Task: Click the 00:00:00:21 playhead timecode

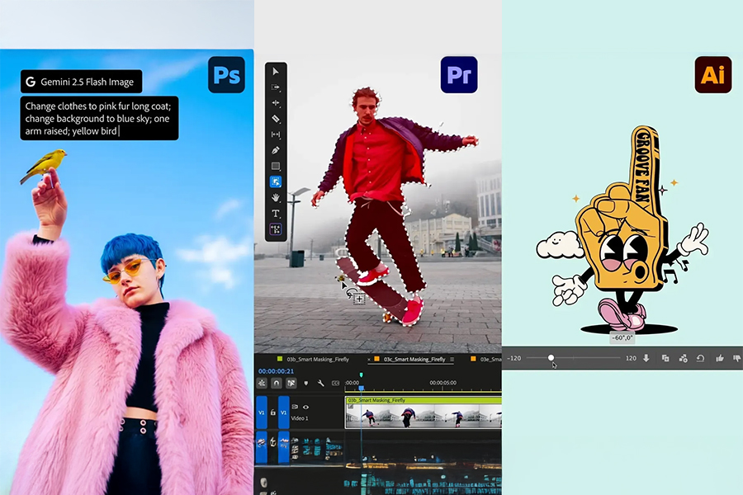Action: [276, 371]
